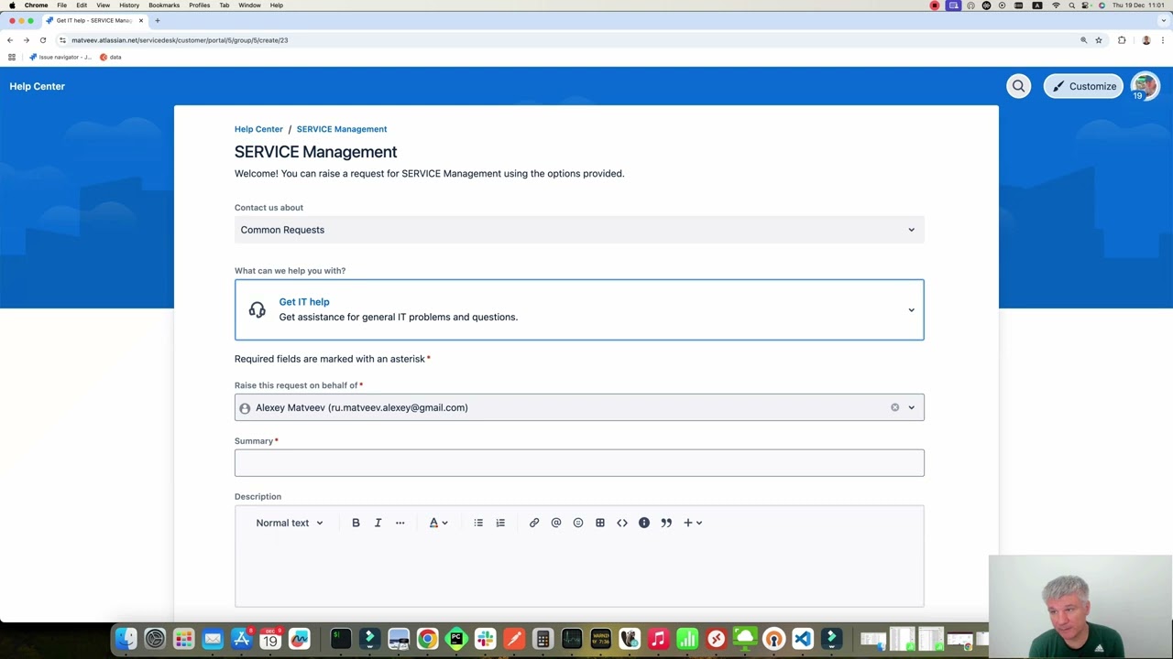Open Spotlight search in menu bar
This screenshot has height=659, width=1173.
1071,5
